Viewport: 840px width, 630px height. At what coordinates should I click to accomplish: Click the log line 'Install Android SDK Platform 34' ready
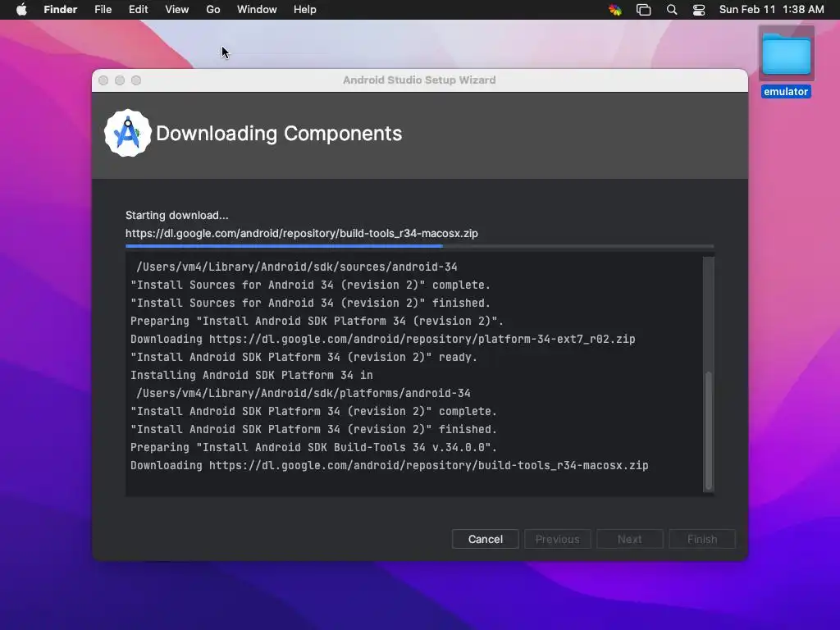tap(304, 358)
